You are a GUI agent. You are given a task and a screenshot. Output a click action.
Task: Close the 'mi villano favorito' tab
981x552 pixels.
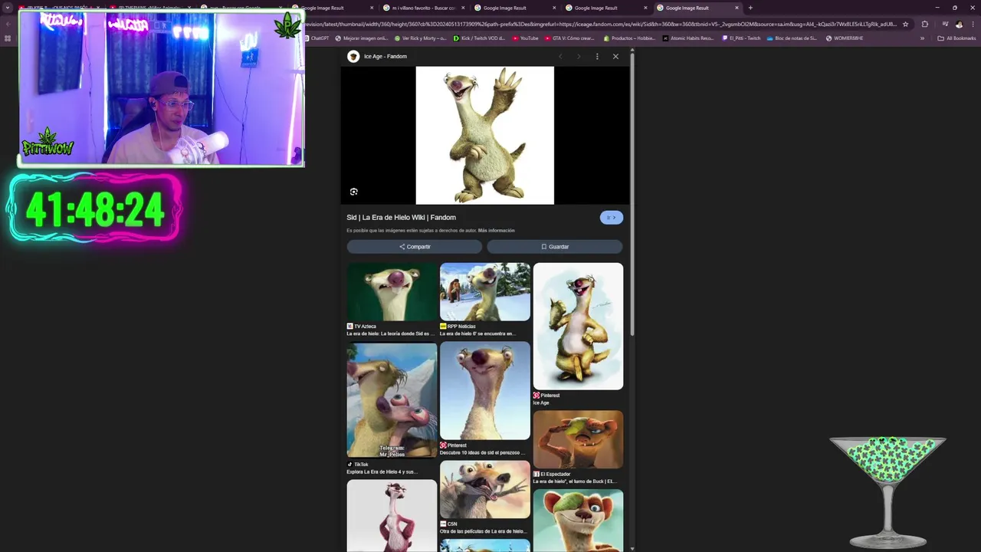[463, 8]
